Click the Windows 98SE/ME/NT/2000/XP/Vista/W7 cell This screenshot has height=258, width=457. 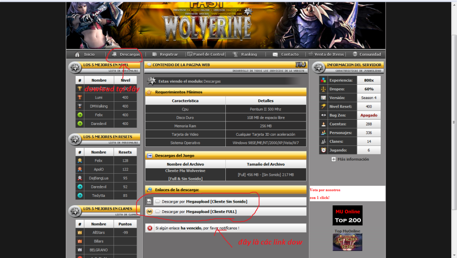266,143
